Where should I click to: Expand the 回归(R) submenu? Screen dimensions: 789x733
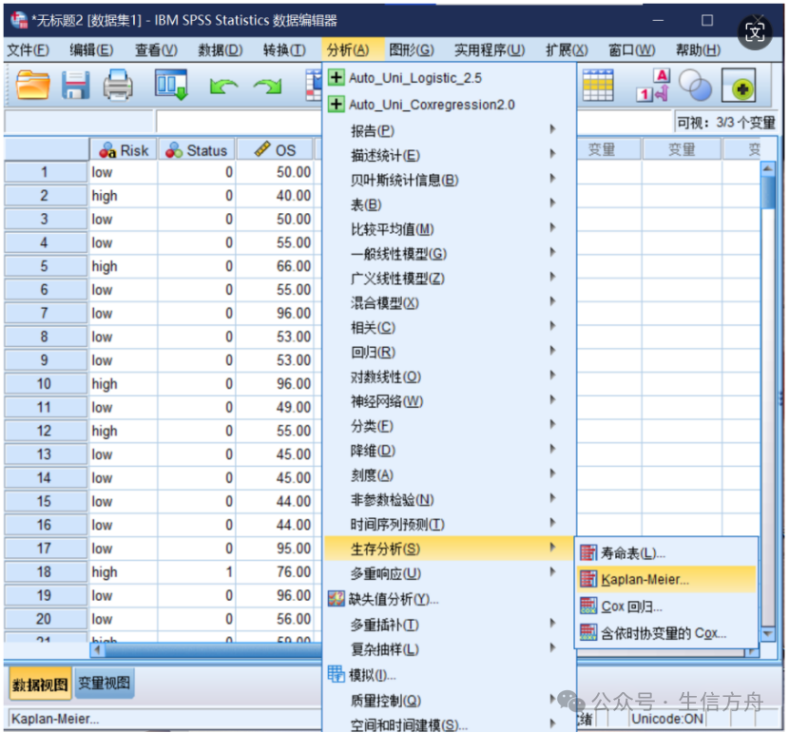450,352
